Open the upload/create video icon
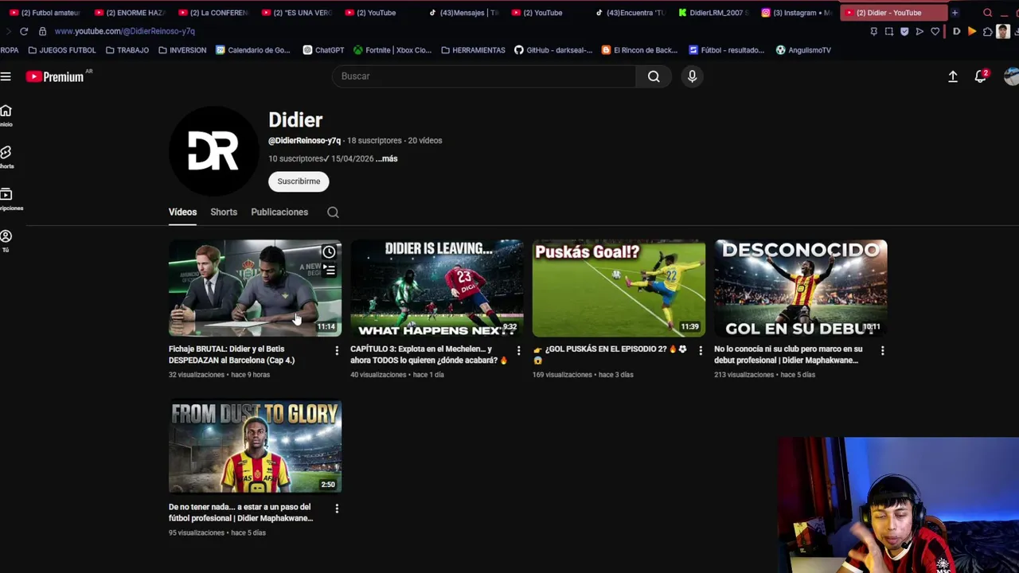Viewport: 1019px width, 573px height. tap(952, 76)
